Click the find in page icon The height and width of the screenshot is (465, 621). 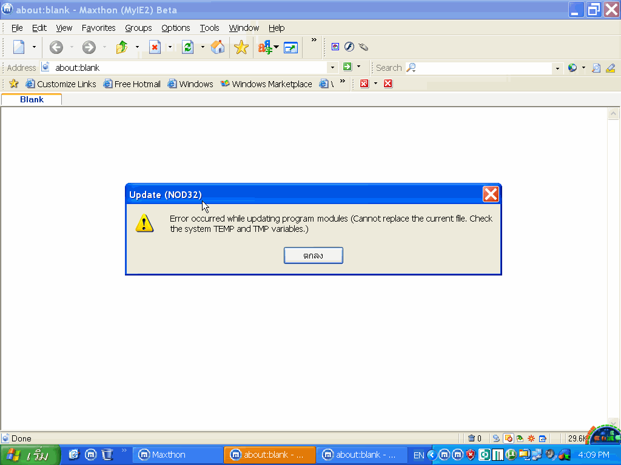click(596, 68)
